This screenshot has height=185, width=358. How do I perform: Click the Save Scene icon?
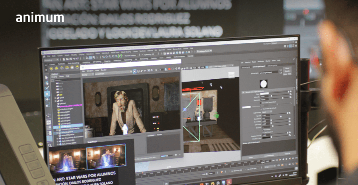[x=70, y=59]
